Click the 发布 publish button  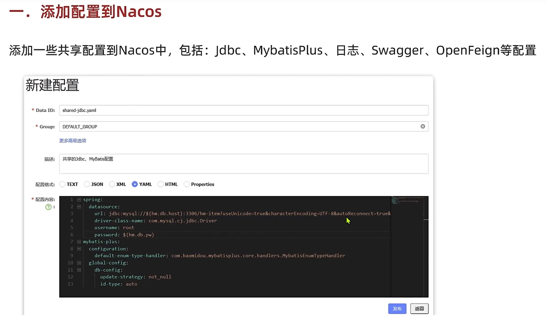(x=397, y=309)
